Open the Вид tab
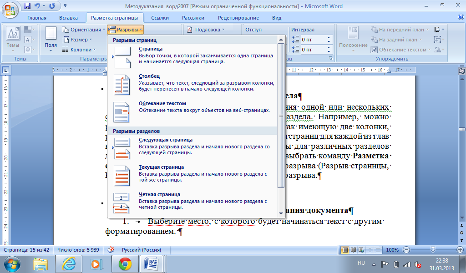Viewport: 466px width, 273px height. click(x=277, y=18)
